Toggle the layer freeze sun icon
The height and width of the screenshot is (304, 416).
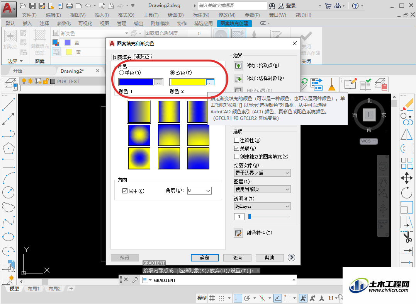30,81
